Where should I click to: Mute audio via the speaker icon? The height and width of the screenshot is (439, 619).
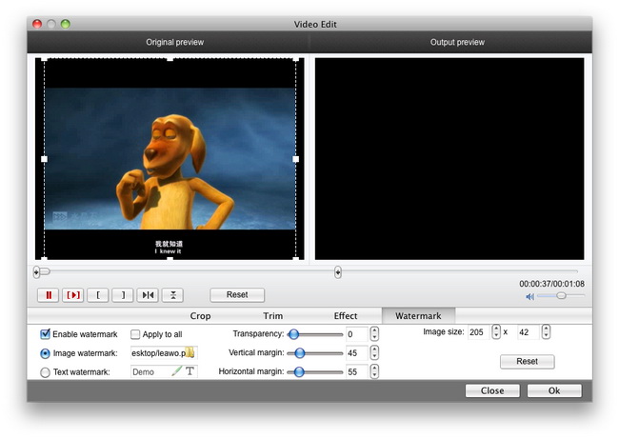pyautogui.click(x=529, y=296)
